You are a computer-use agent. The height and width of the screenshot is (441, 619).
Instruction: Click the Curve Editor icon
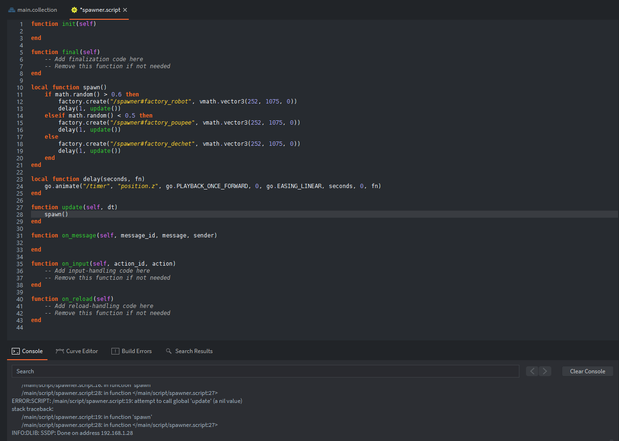(60, 351)
